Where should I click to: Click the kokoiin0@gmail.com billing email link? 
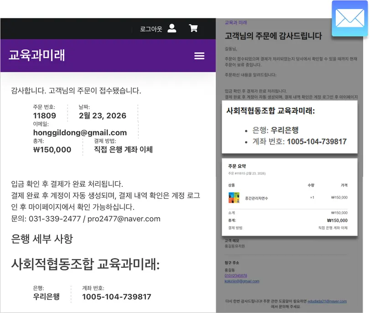[x=242, y=281]
